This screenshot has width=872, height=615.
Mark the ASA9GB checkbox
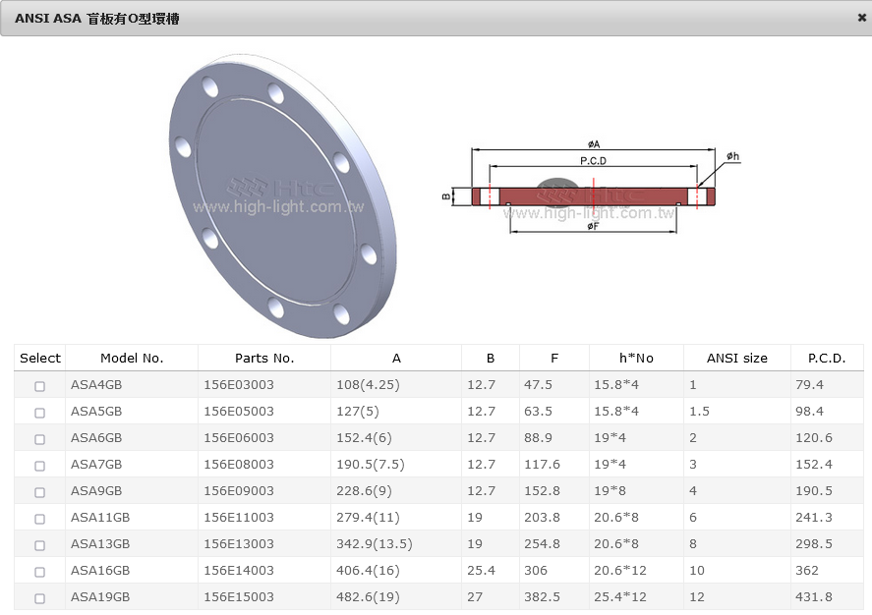[39, 492]
